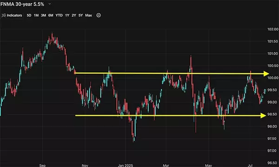279x167 pixels.
Task: Click the 100.50 price axis label
Action: 273,66
